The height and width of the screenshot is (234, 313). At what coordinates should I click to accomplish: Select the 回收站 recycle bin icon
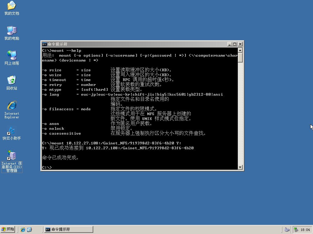pos(12,81)
